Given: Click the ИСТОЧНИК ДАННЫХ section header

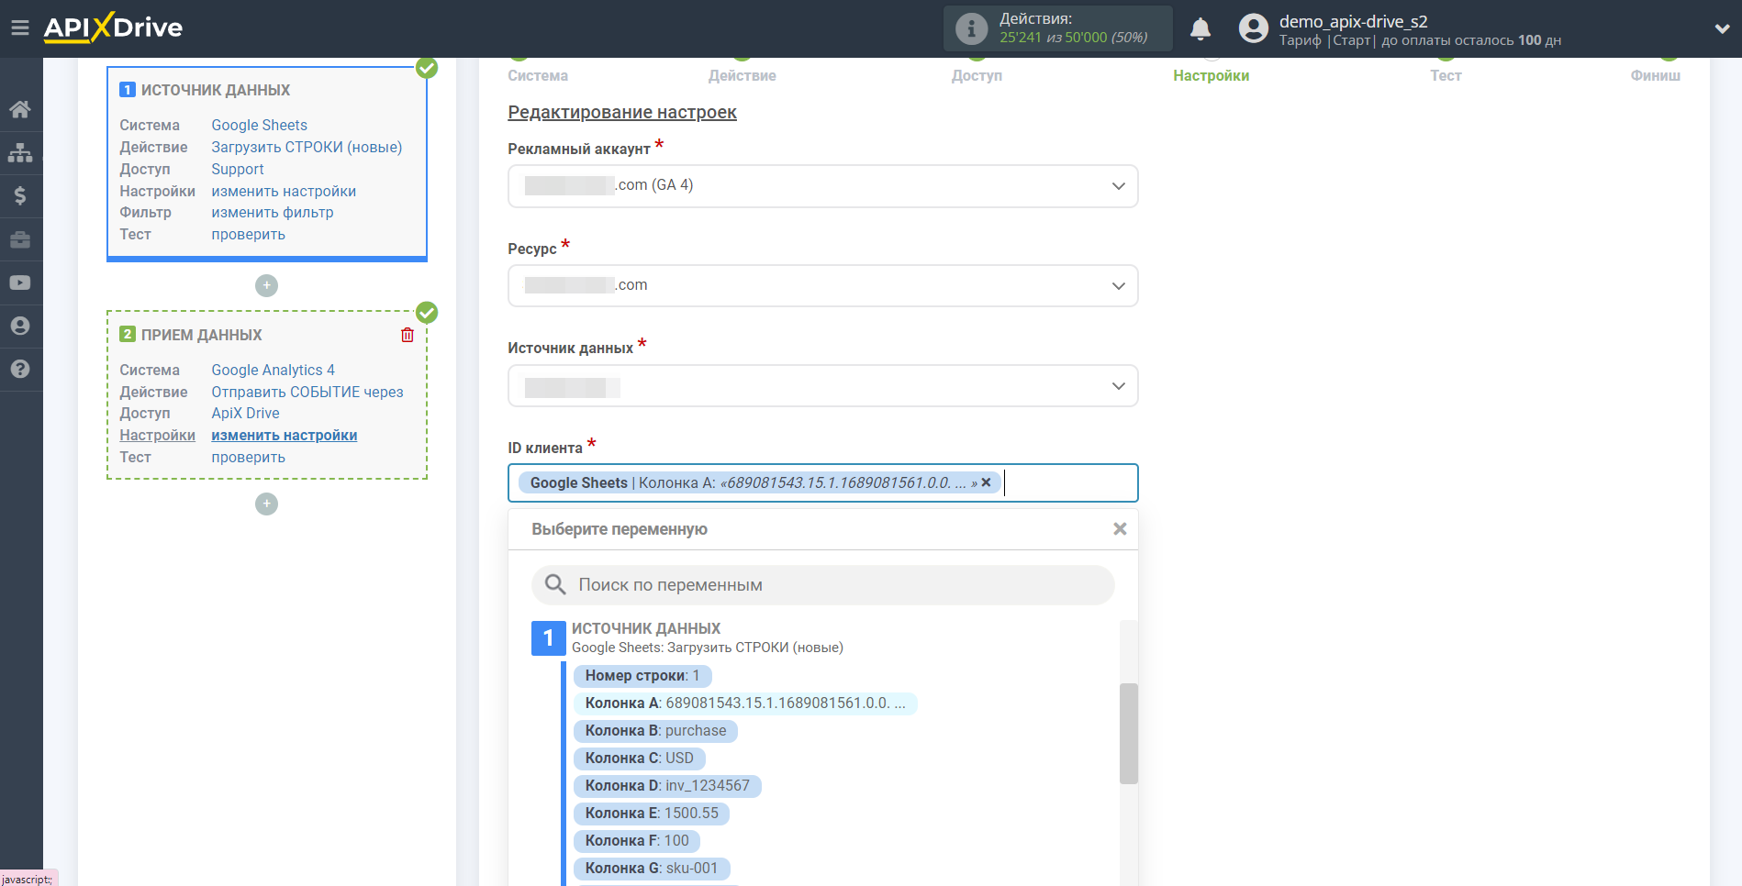Looking at the screenshot, I should (646, 628).
